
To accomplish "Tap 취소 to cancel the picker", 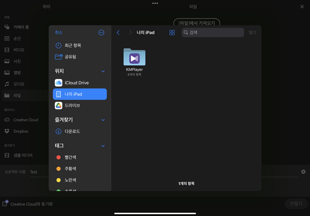I will tap(59, 32).
